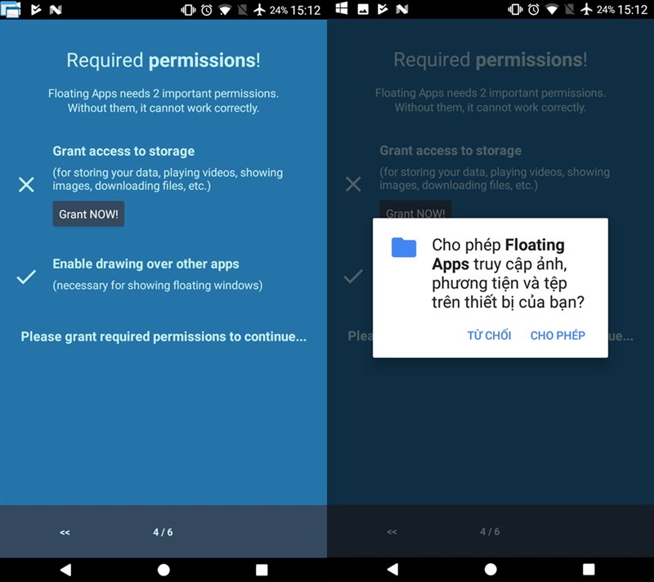654x582 pixels.
Task: Tap the image notification icon, right status bar
Action: point(363,9)
